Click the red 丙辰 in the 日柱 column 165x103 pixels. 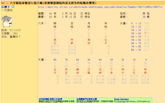72,42
